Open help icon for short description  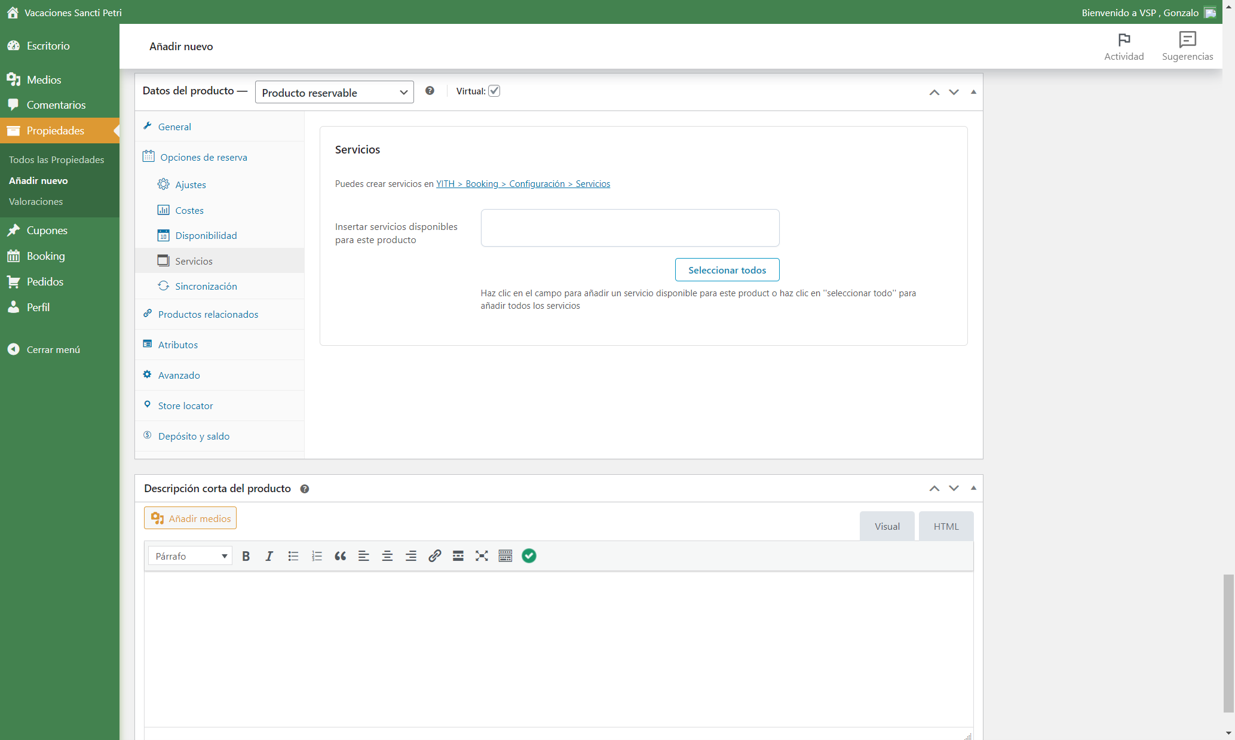click(x=305, y=489)
